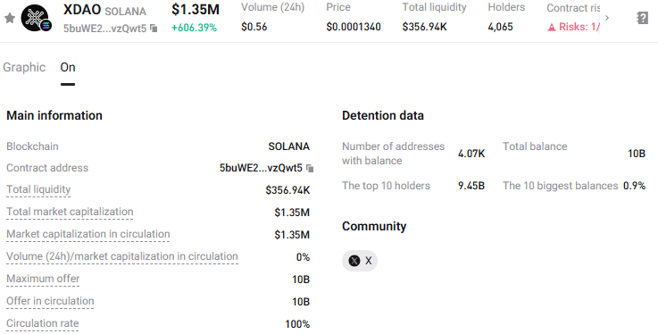Click the Holders count 4,065
658x334 pixels.
pos(500,27)
